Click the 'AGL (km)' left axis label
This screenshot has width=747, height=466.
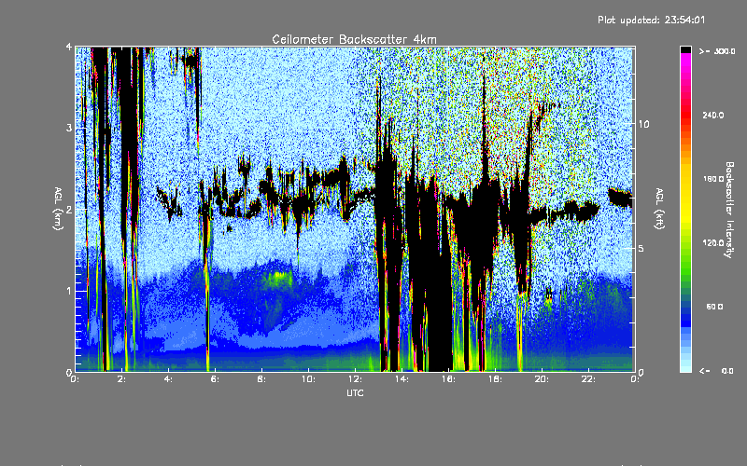58,209
